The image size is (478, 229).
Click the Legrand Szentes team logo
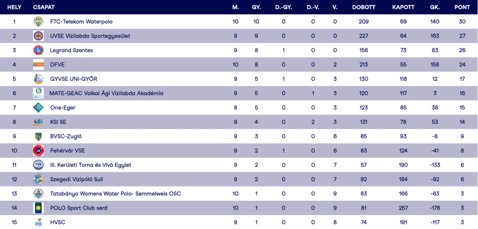click(38, 50)
